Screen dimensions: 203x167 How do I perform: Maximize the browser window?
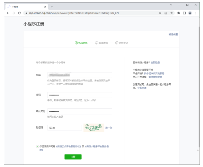pos(187,5)
